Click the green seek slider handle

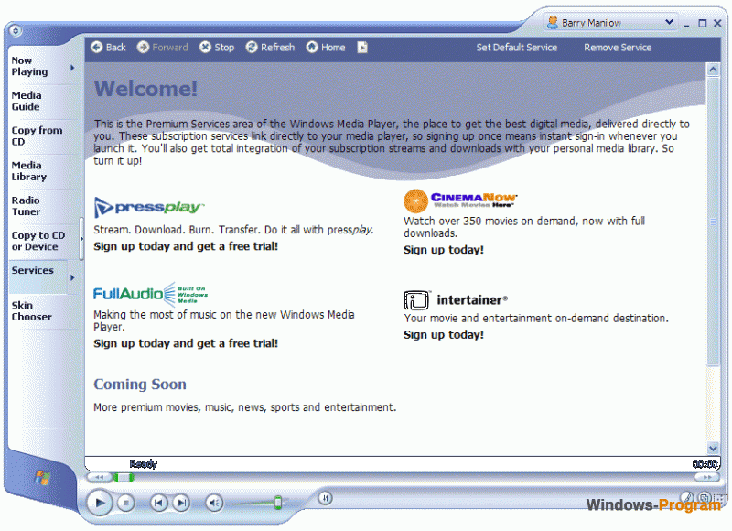click(124, 477)
